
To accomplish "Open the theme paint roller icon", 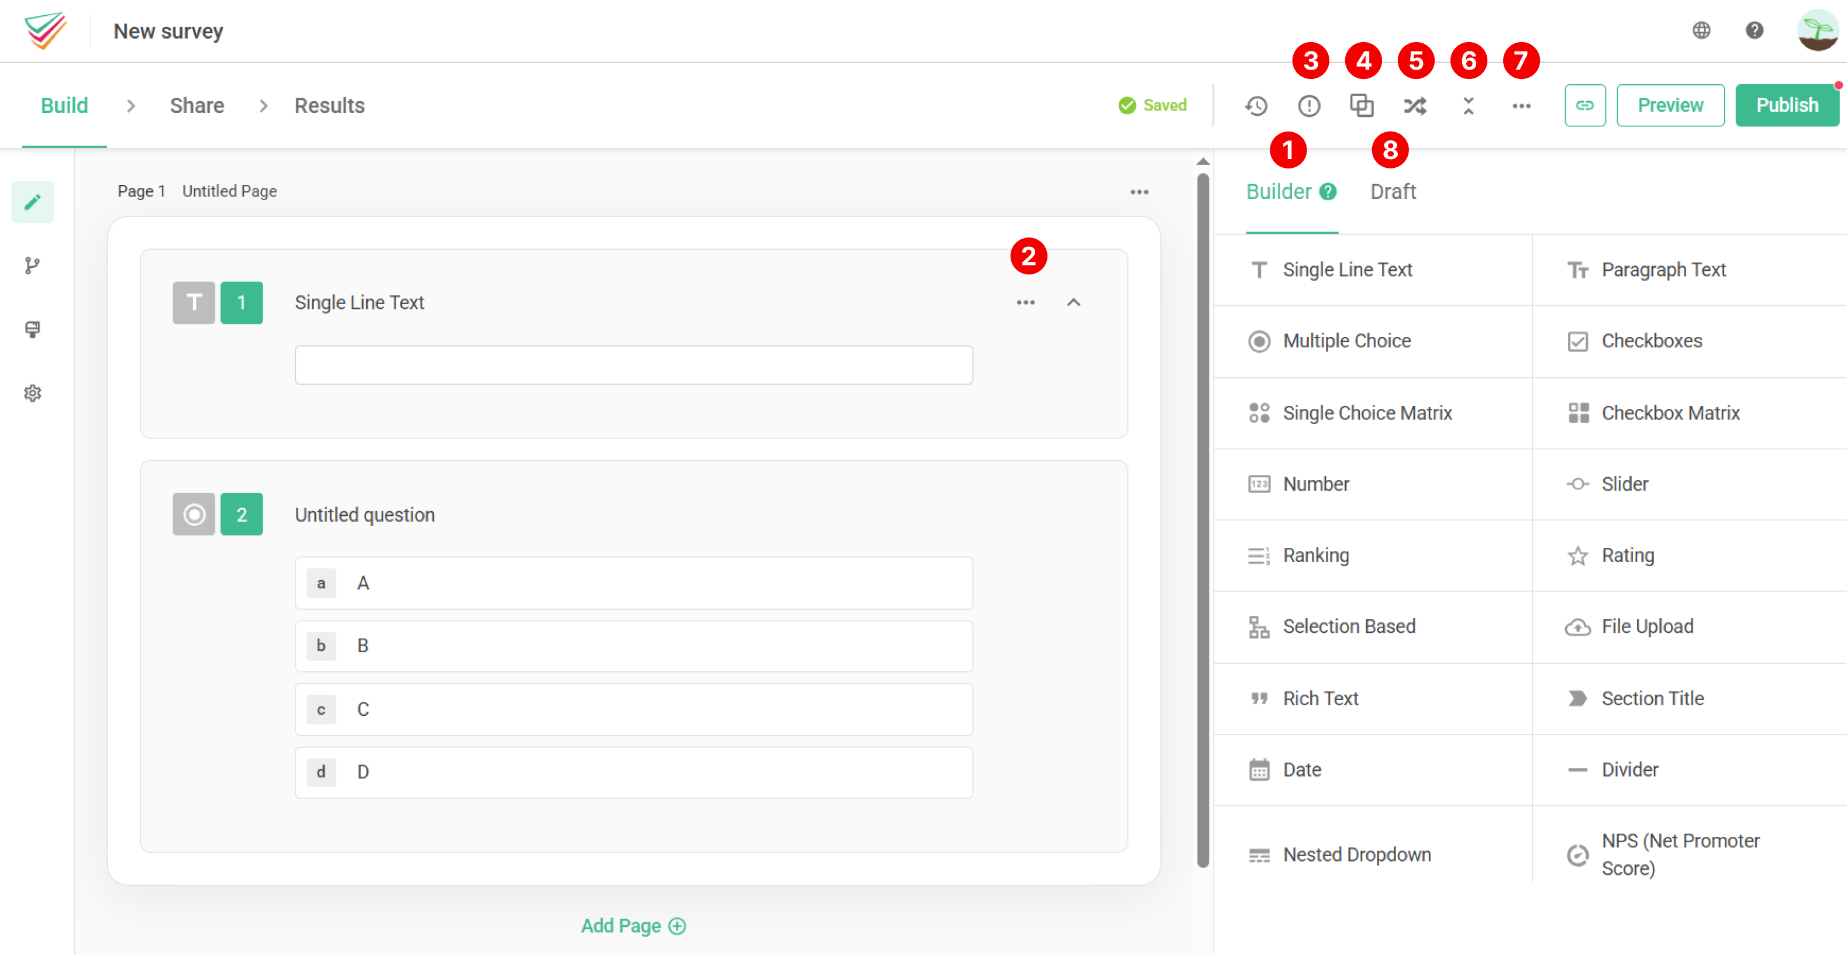I will coord(32,330).
